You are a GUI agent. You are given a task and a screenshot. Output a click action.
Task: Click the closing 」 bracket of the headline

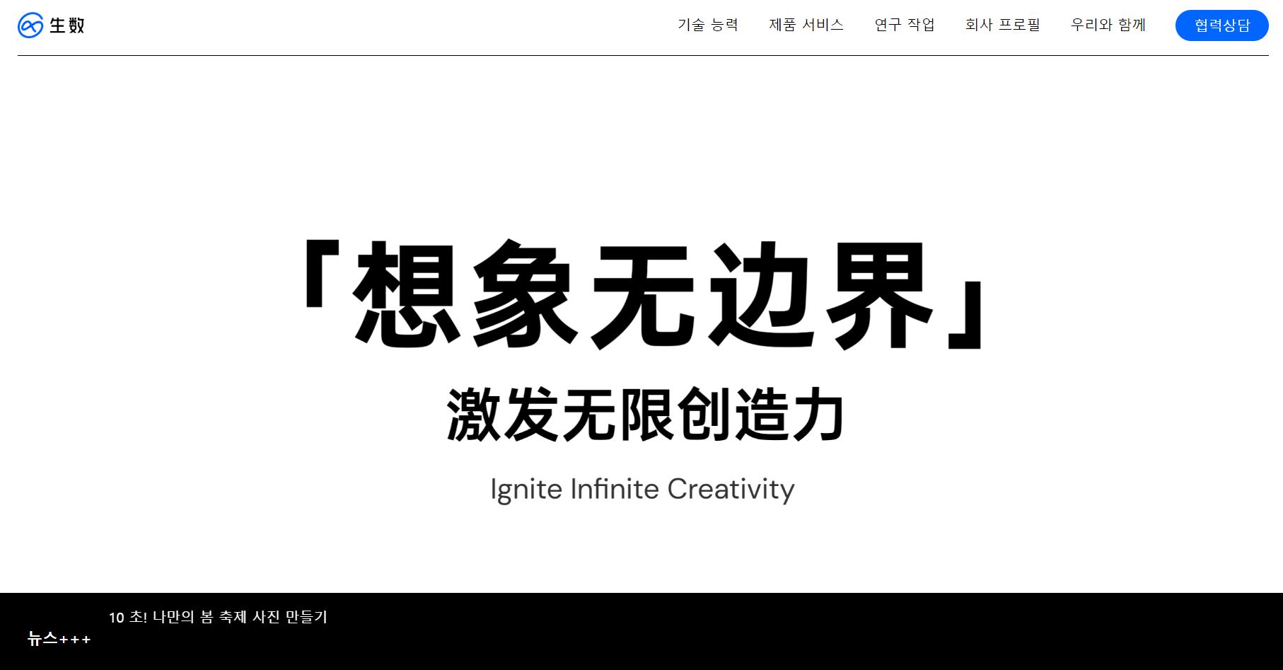click(x=965, y=314)
